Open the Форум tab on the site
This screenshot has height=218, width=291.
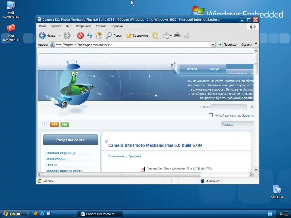pyautogui.click(x=214, y=69)
